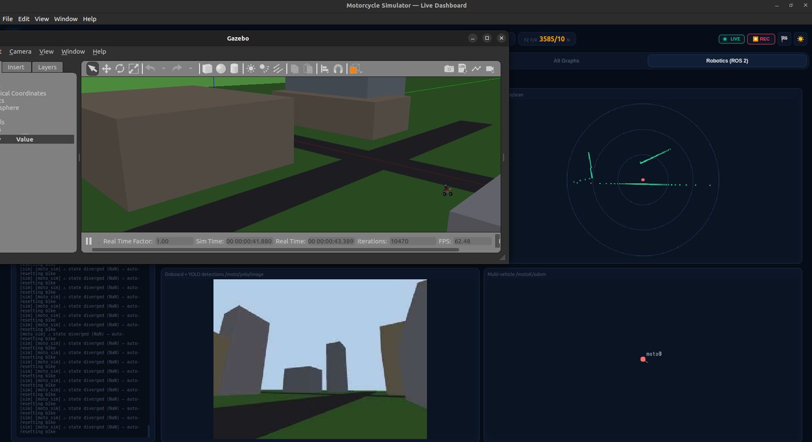The image size is (812, 442).
Task: Click the undo arrow in Gazebo toolbar
Action: pos(150,68)
